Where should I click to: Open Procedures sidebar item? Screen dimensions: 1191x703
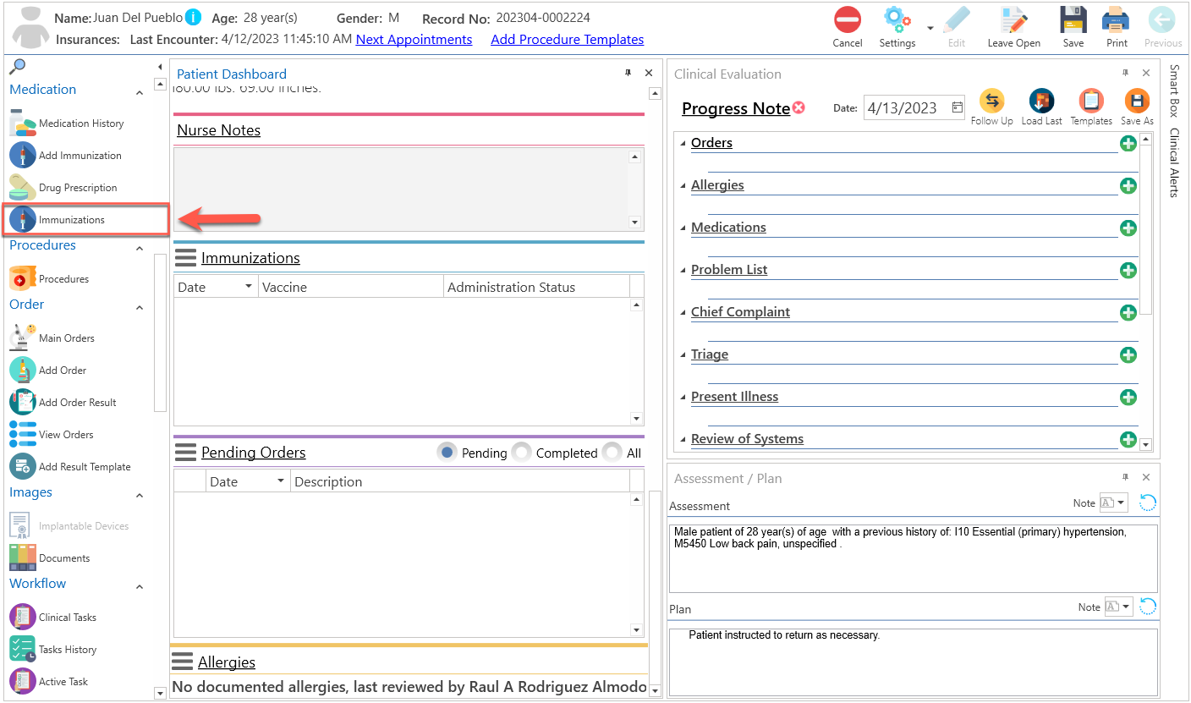click(x=50, y=279)
